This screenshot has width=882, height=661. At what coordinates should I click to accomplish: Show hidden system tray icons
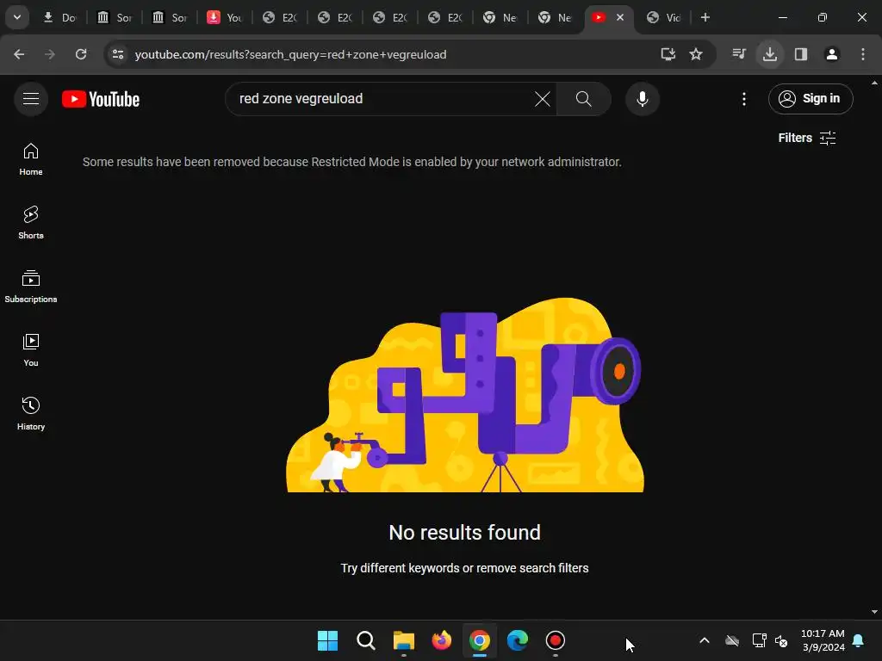click(x=705, y=640)
